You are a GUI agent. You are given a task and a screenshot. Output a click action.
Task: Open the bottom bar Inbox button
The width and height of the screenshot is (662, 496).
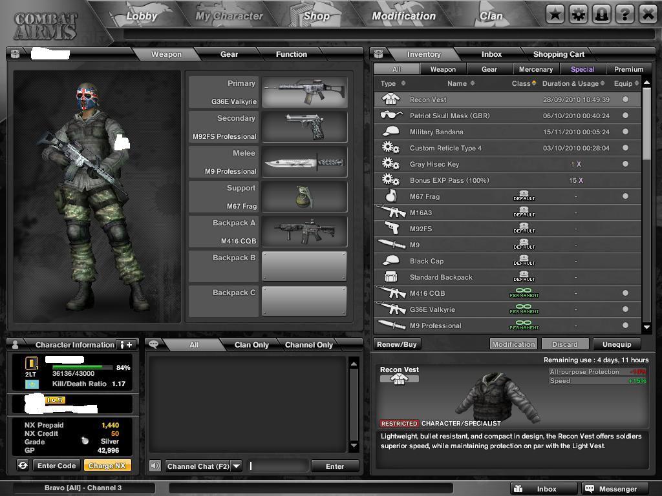pyautogui.click(x=544, y=489)
